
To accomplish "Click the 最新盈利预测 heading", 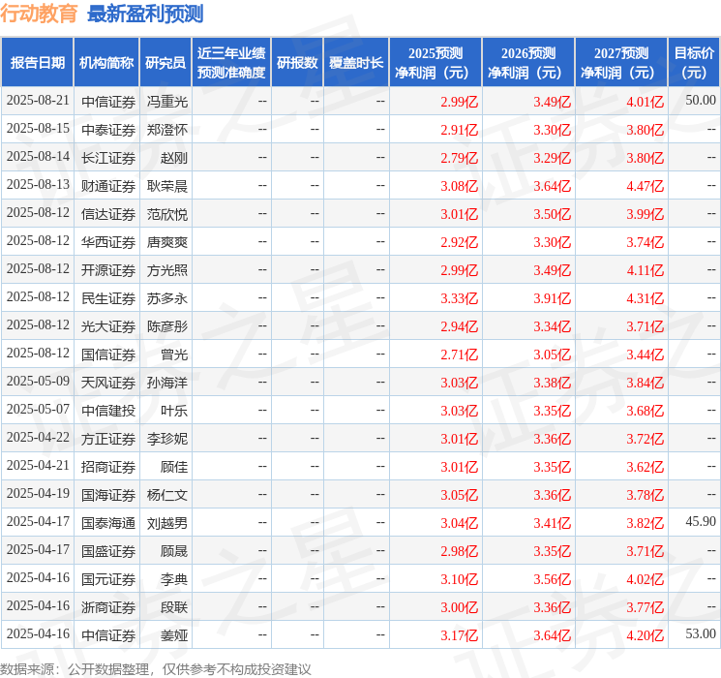I will coord(145,14).
